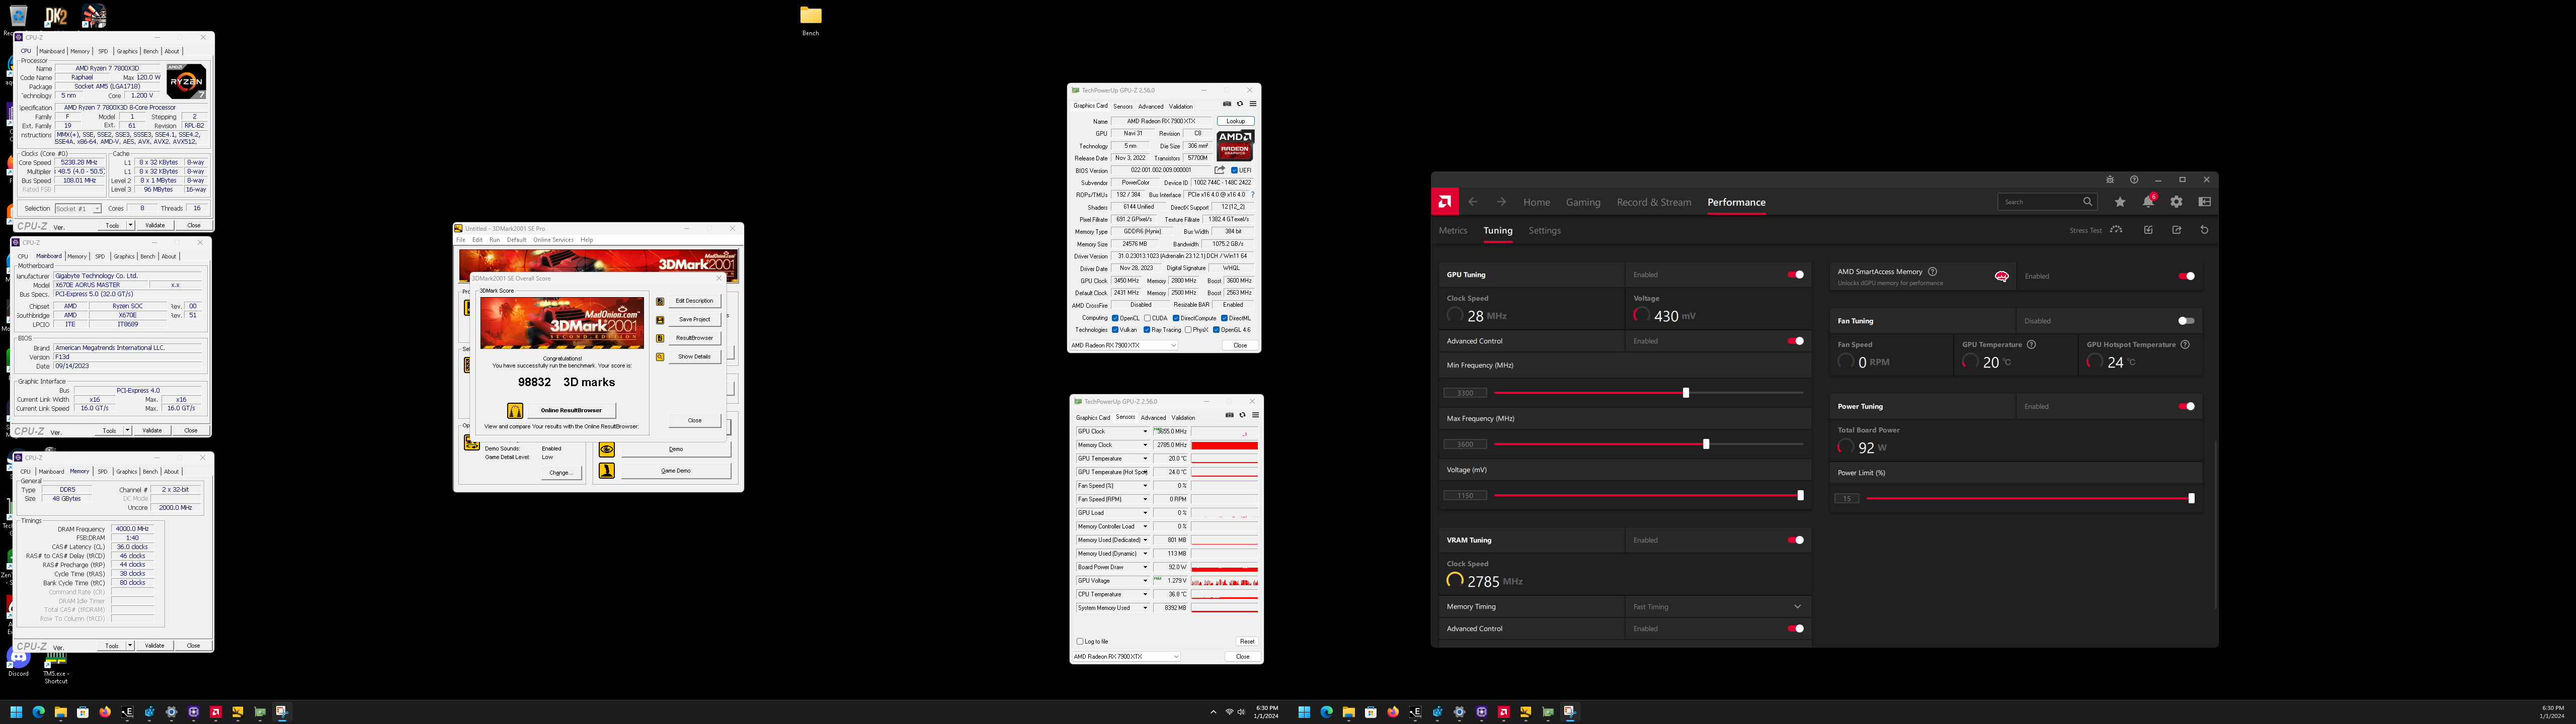Screen dimensions: 2576x724
Task: Click the search magnifier icon in AMD Software
Action: click(x=2087, y=202)
